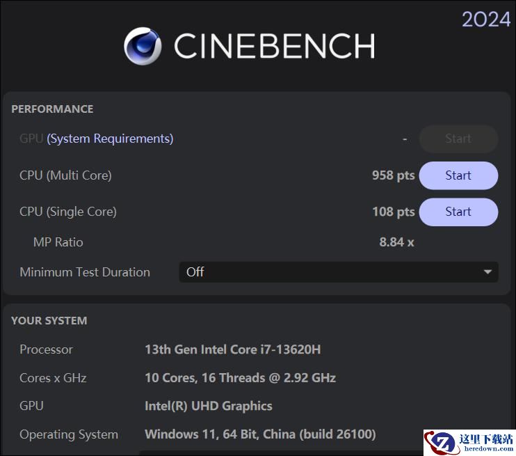The width and height of the screenshot is (516, 456).
Task: Start the CPU Single Core benchmark
Action: click(x=458, y=212)
